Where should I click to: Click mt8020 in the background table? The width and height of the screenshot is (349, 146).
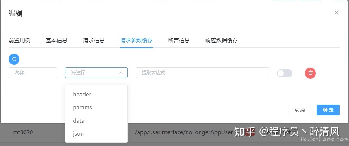(23, 132)
